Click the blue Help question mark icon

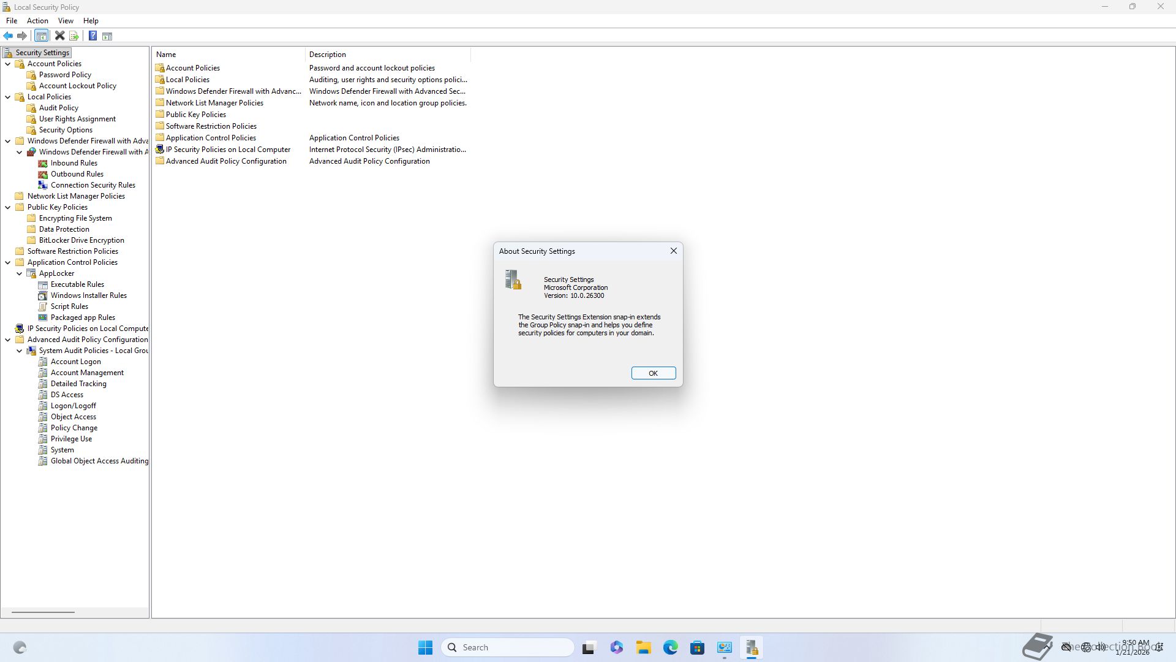click(x=92, y=36)
